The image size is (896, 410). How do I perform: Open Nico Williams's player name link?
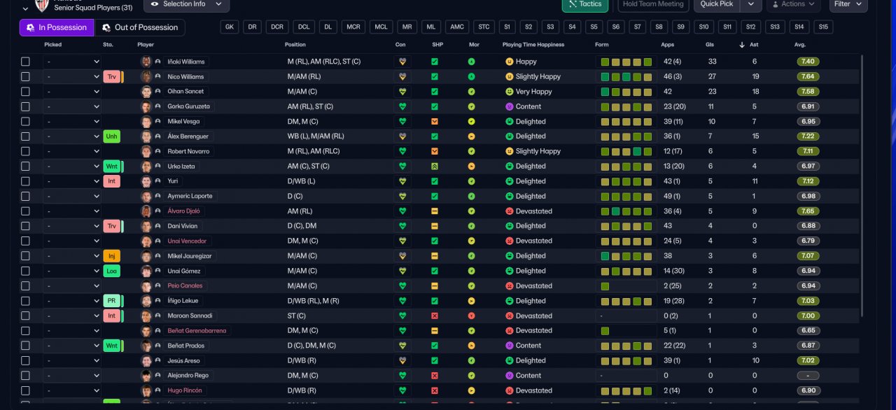185,77
